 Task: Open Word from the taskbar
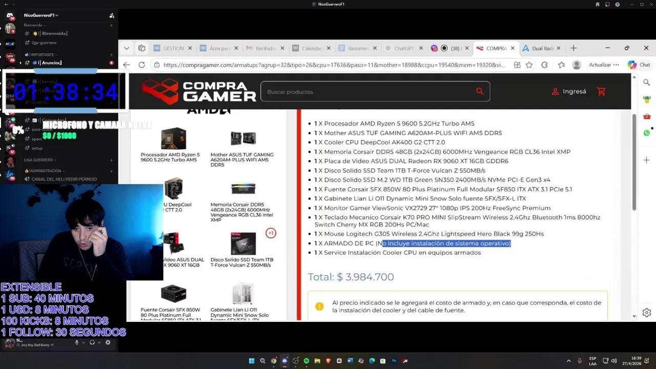click(x=350, y=361)
